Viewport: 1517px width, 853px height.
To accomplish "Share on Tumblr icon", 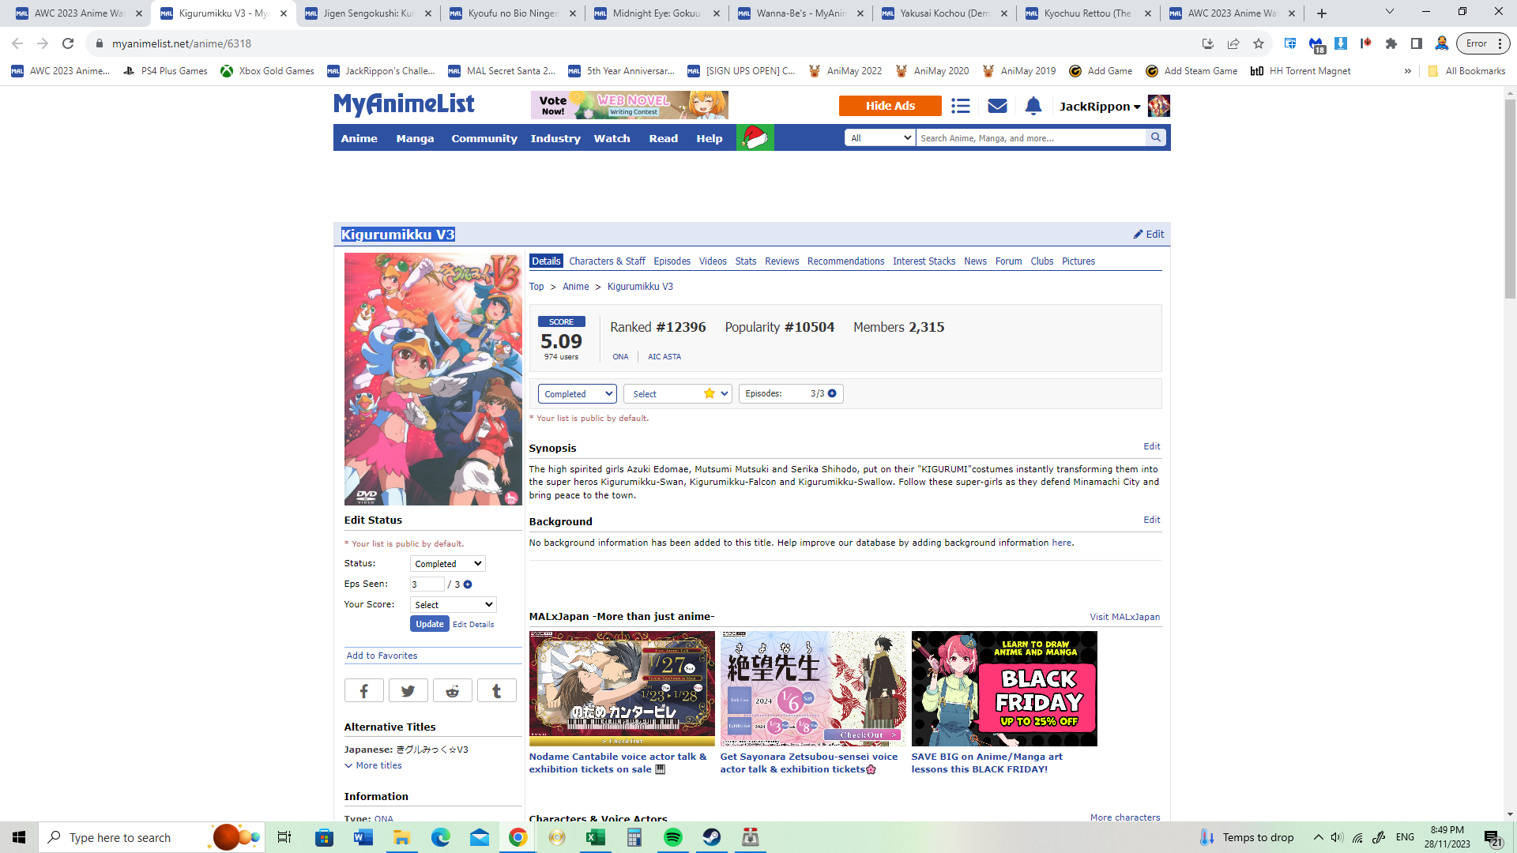I will coord(496,691).
